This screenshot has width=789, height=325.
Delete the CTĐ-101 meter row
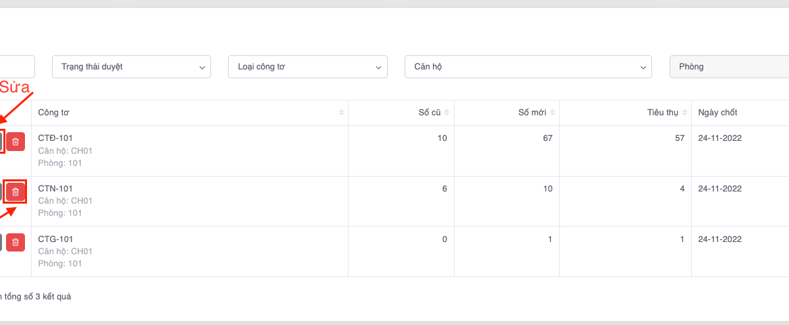click(x=16, y=142)
